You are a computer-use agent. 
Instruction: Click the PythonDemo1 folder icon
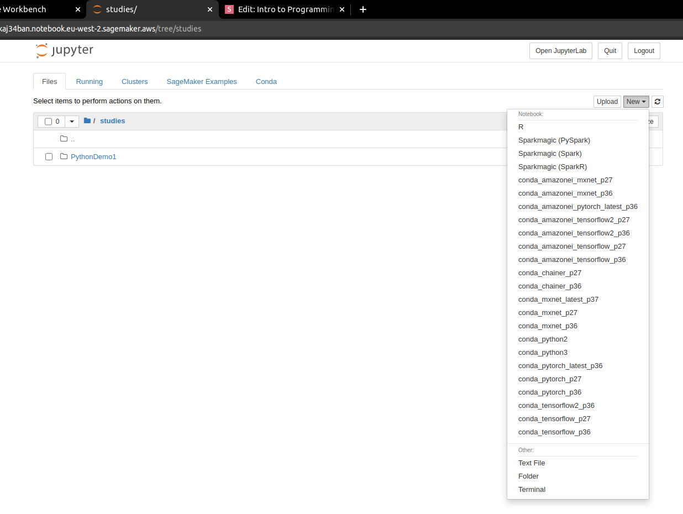tap(64, 156)
